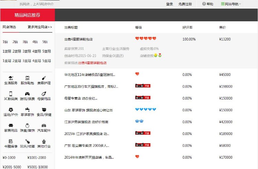Screen dimensions: 258x169
Task: Select the 游戏/话费 gamepad icon
Action: 27,94
